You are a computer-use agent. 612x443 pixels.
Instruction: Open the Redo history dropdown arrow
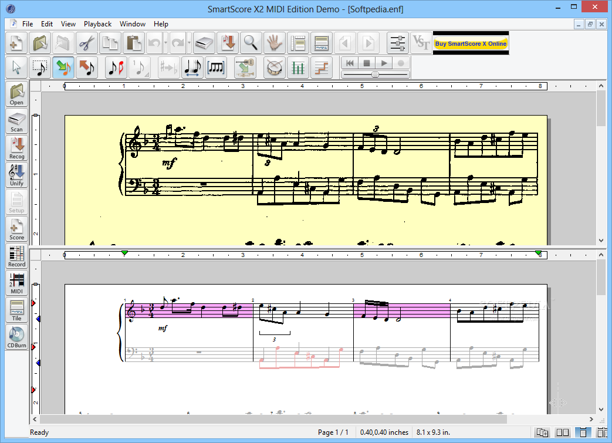190,43
